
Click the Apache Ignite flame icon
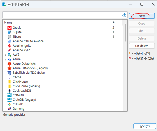pos(9,46)
